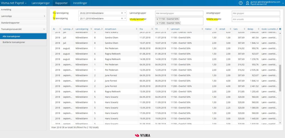
Task: Sort by the År column arrows
Action: pos(60,29)
